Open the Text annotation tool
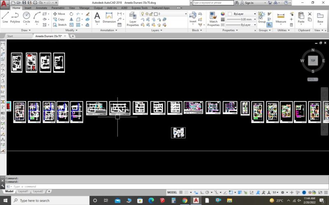The width and height of the screenshot is (329, 205). 97,17
